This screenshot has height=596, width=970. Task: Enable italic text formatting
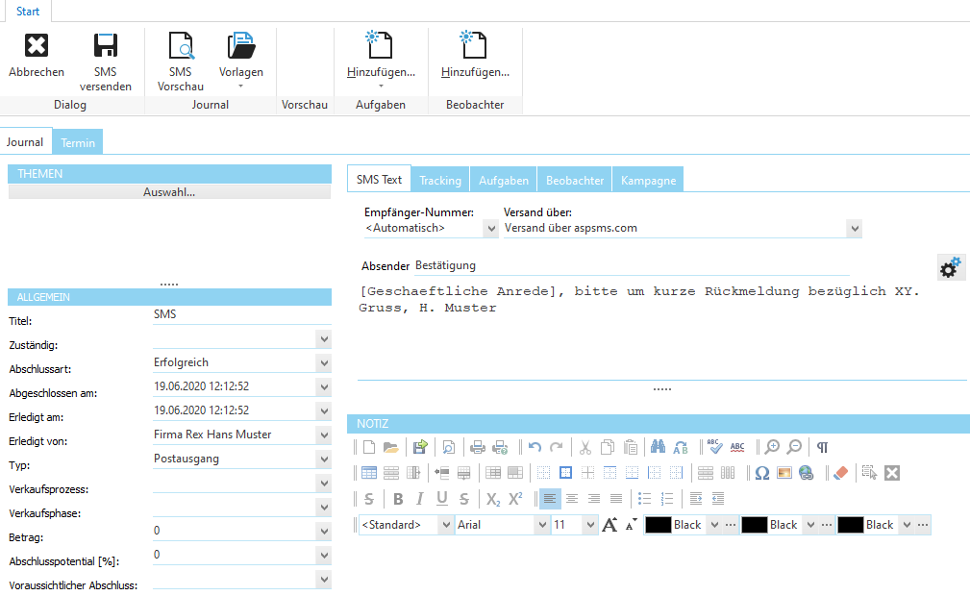[419, 498]
